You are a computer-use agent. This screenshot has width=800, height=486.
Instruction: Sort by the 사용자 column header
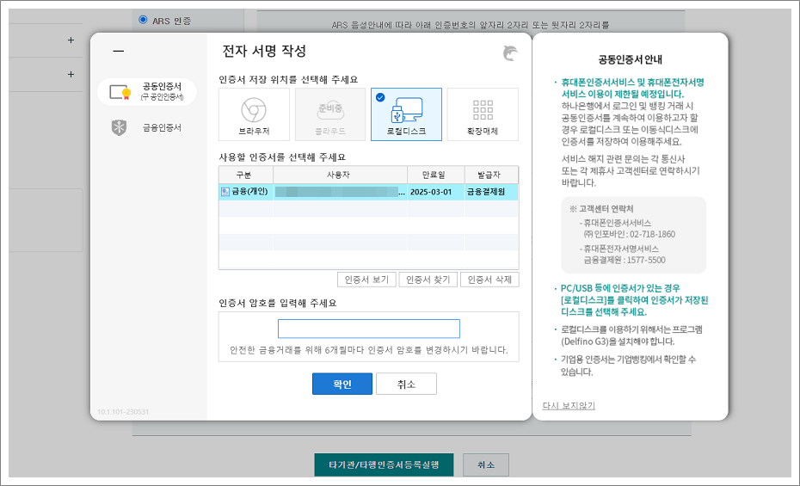pyautogui.click(x=340, y=175)
